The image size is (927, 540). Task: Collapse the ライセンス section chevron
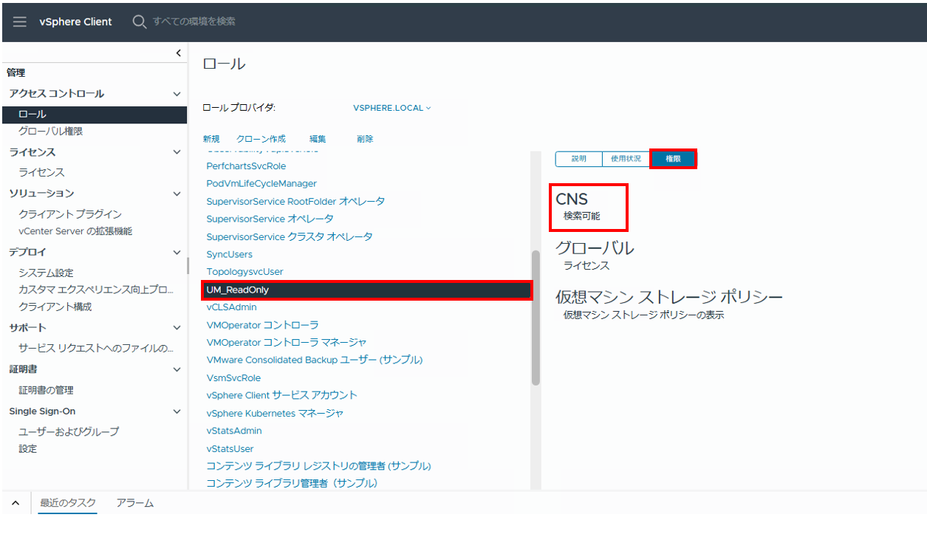[177, 152]
